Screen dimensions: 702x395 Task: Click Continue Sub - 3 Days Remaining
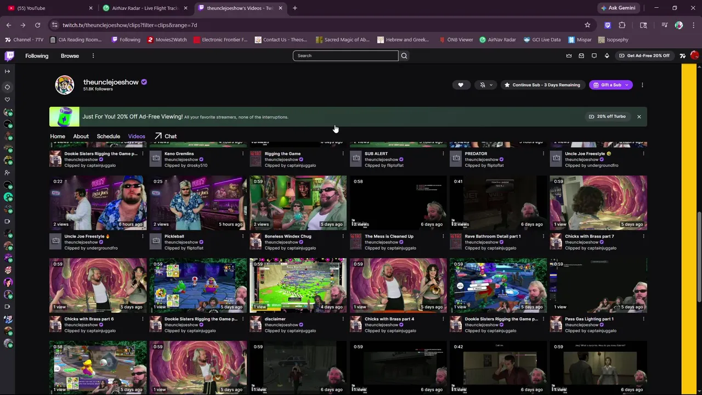click(x=542, y=85)
